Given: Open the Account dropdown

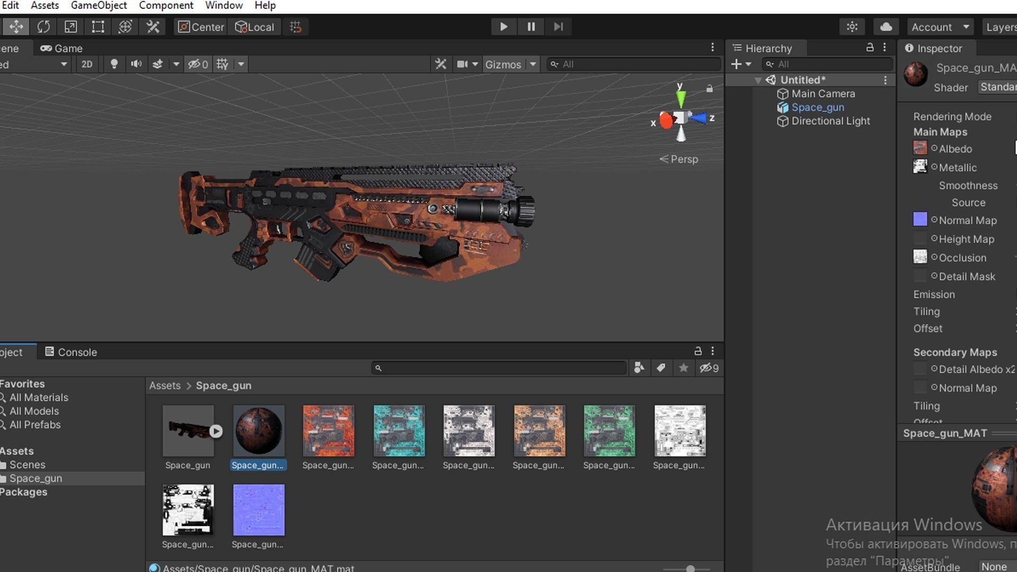Looking at the screenshot, I should pyautogui.click(x=940, y=27).
